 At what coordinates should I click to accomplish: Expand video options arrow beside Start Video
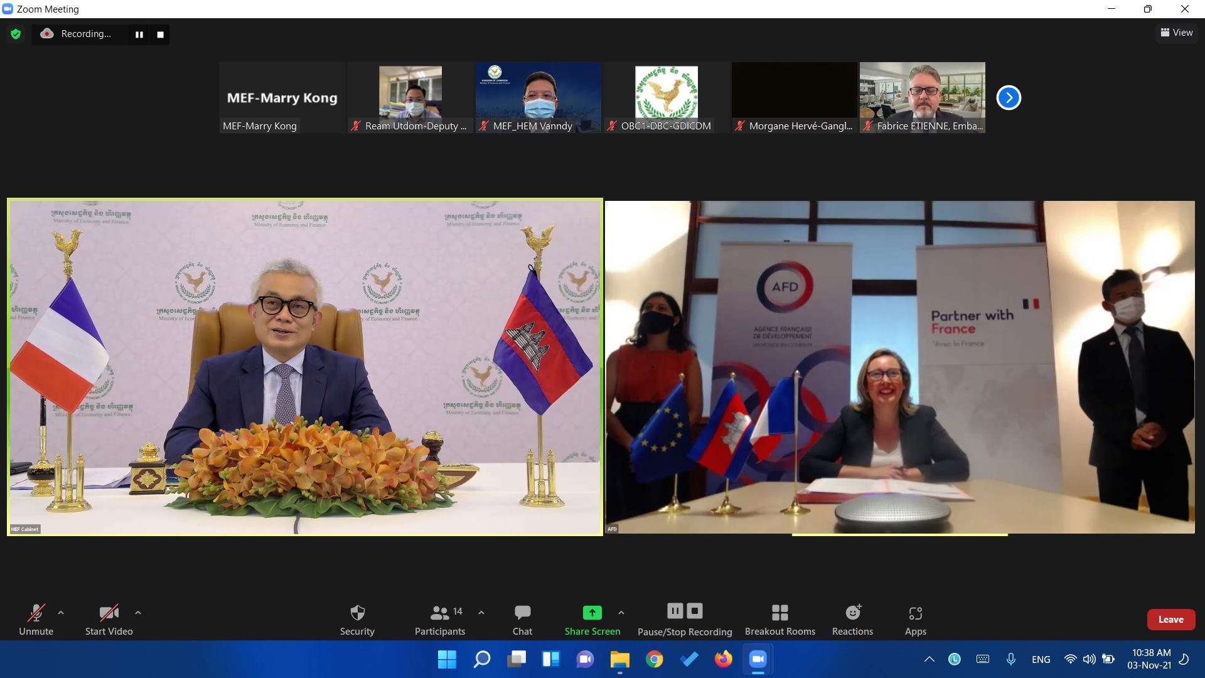click(x=138, y=612)
